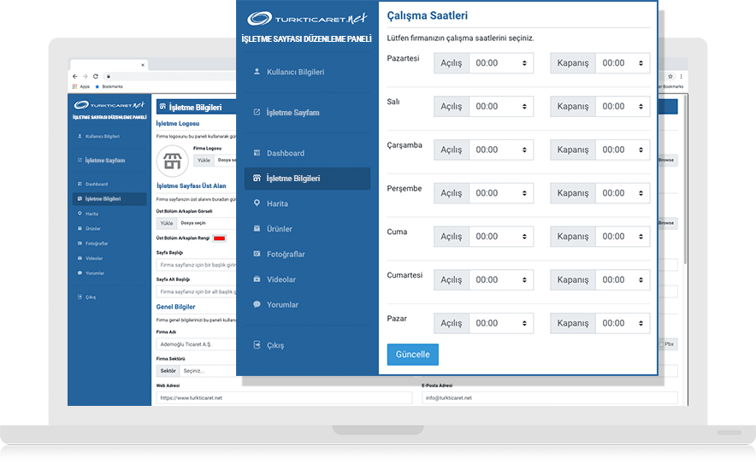This screenshot has height=464, width=756.
Task: Open Salı Açılış time dropdown
Action: pyautogui.click(x=501, y=107)
